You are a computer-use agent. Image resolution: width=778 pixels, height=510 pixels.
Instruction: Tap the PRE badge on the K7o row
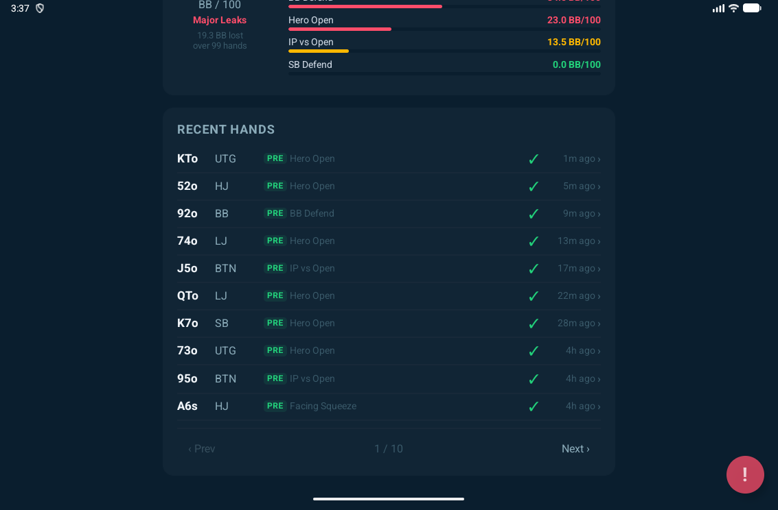tap(275, 323)
